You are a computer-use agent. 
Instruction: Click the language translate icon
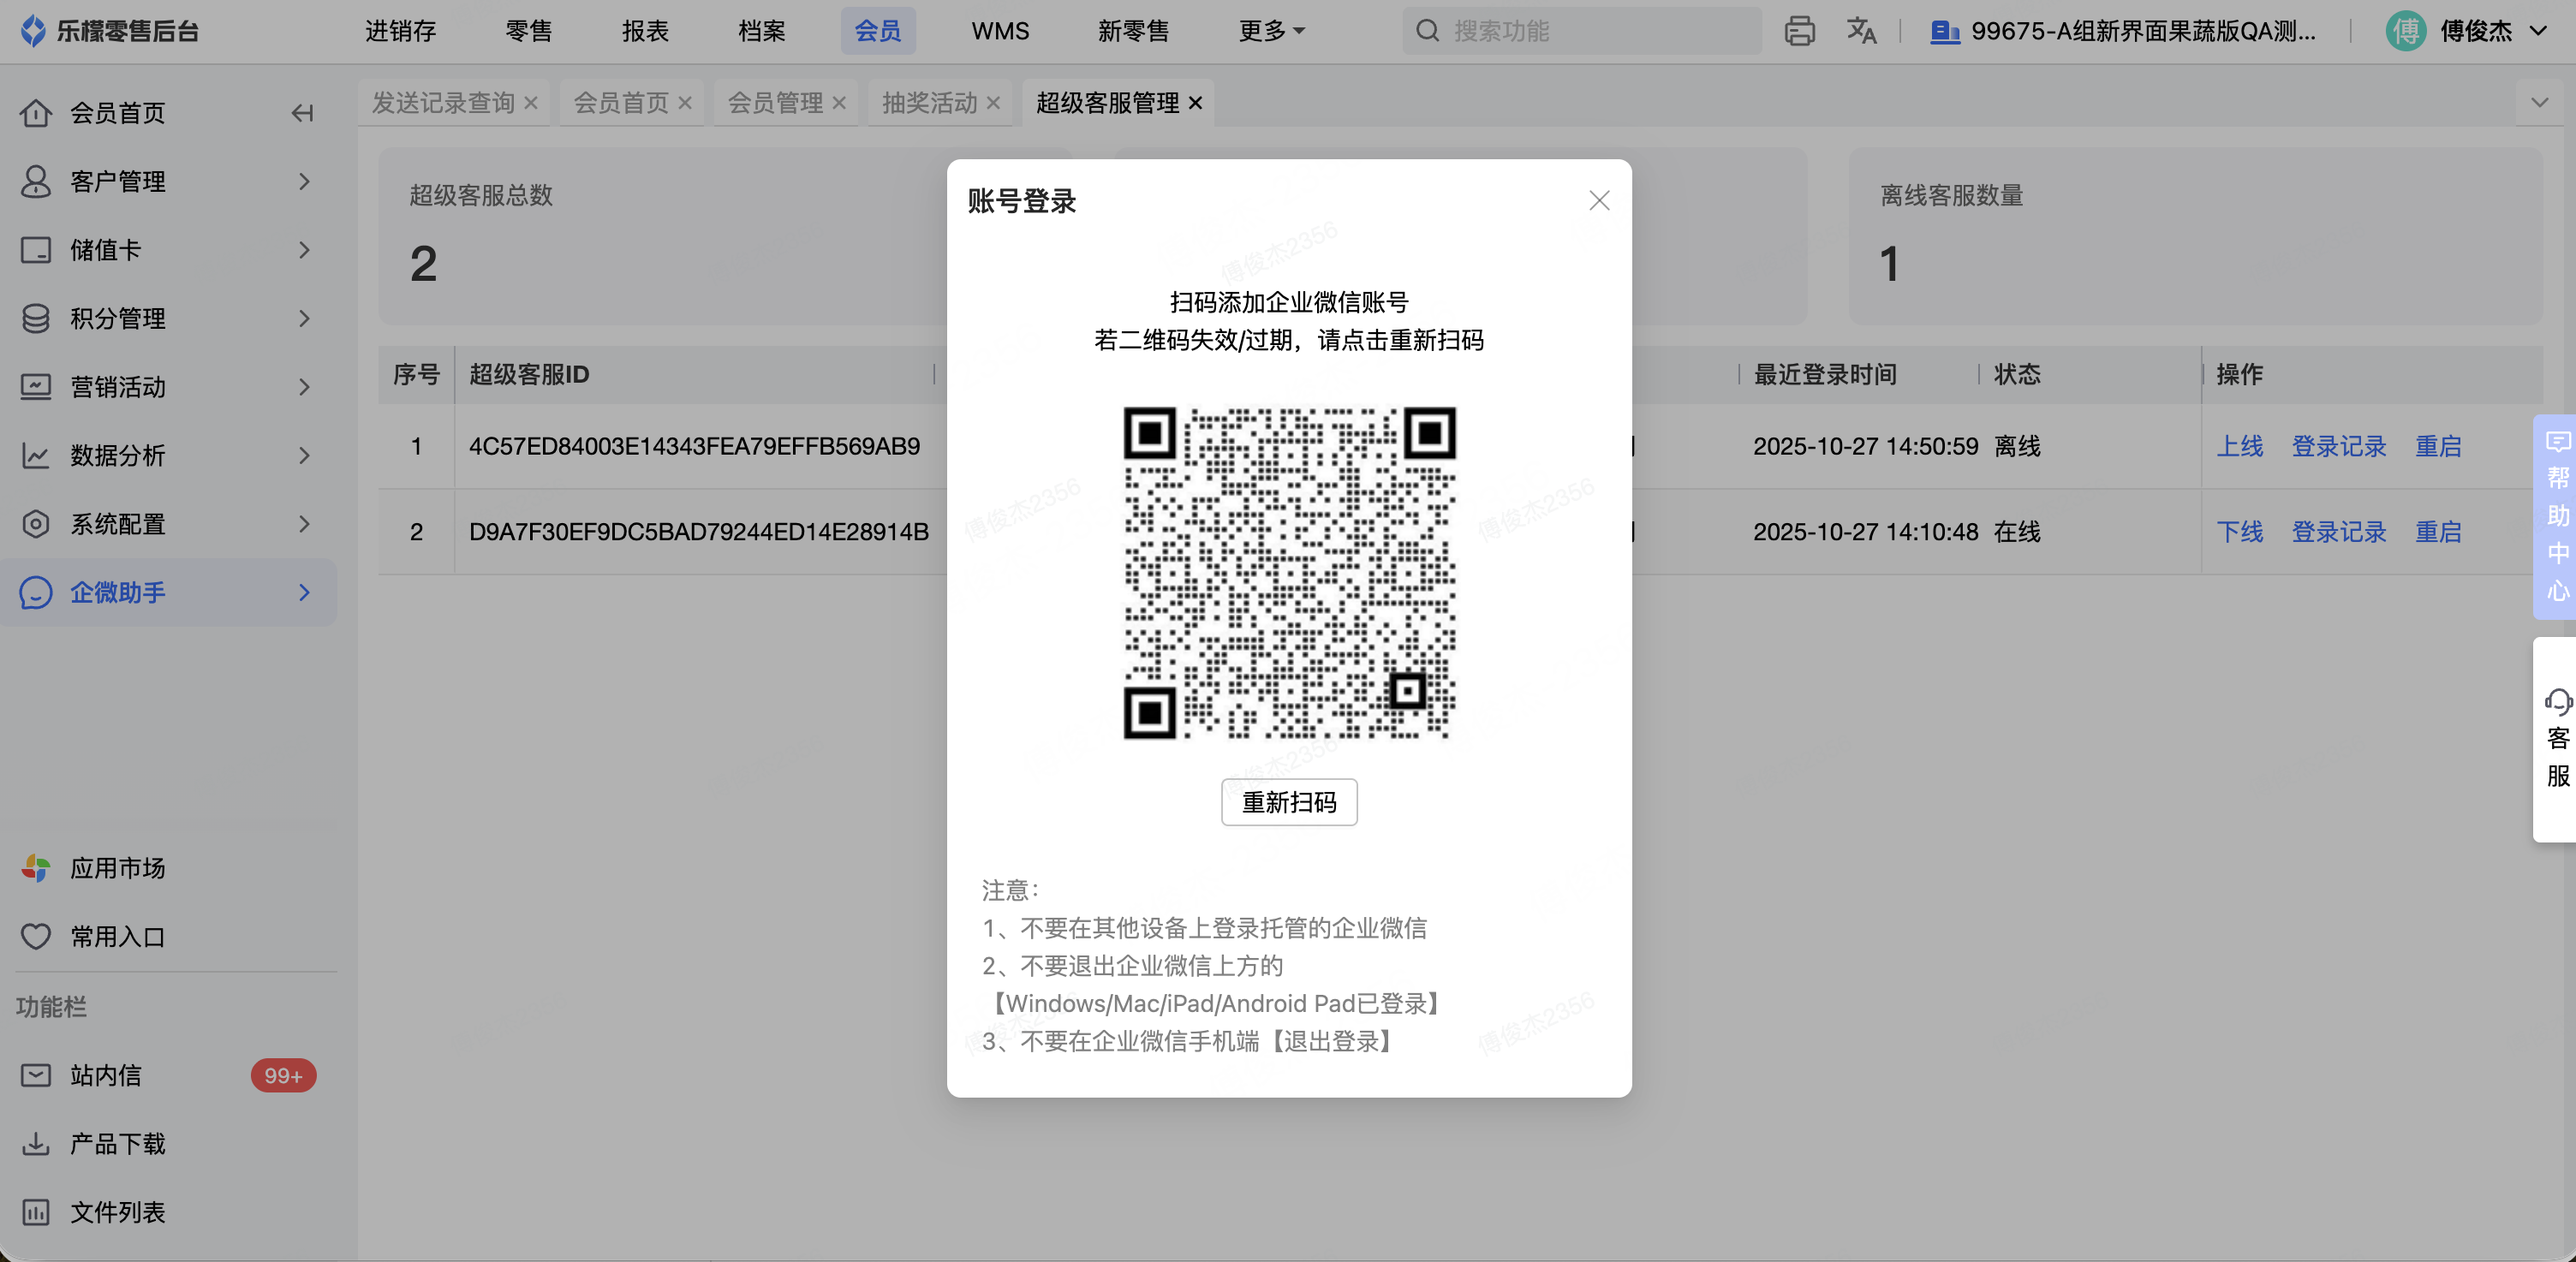coord(1861,31)
